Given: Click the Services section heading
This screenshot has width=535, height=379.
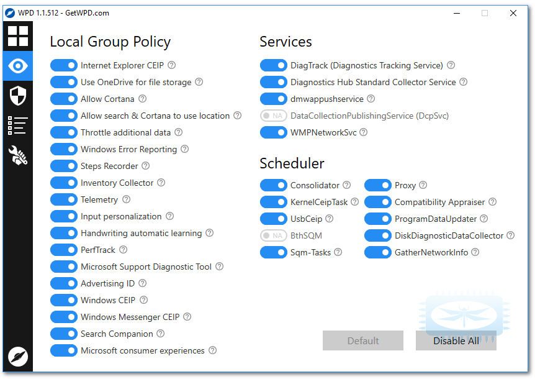Looking at the screenshot, I should pos(285,42).
